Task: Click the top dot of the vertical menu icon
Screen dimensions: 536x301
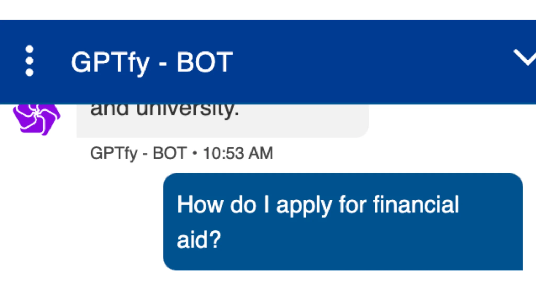Action: (29, 48)
